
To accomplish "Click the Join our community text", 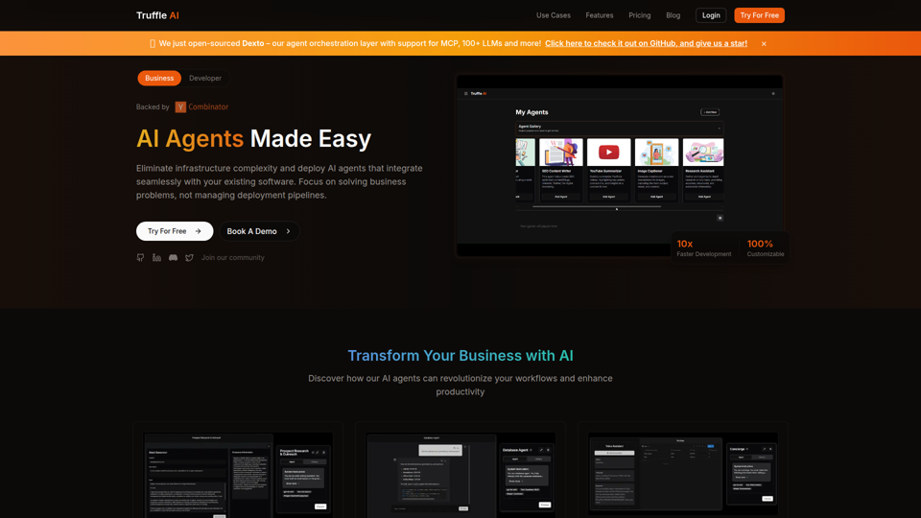I will pyautogui.click(x=232, y=257).
